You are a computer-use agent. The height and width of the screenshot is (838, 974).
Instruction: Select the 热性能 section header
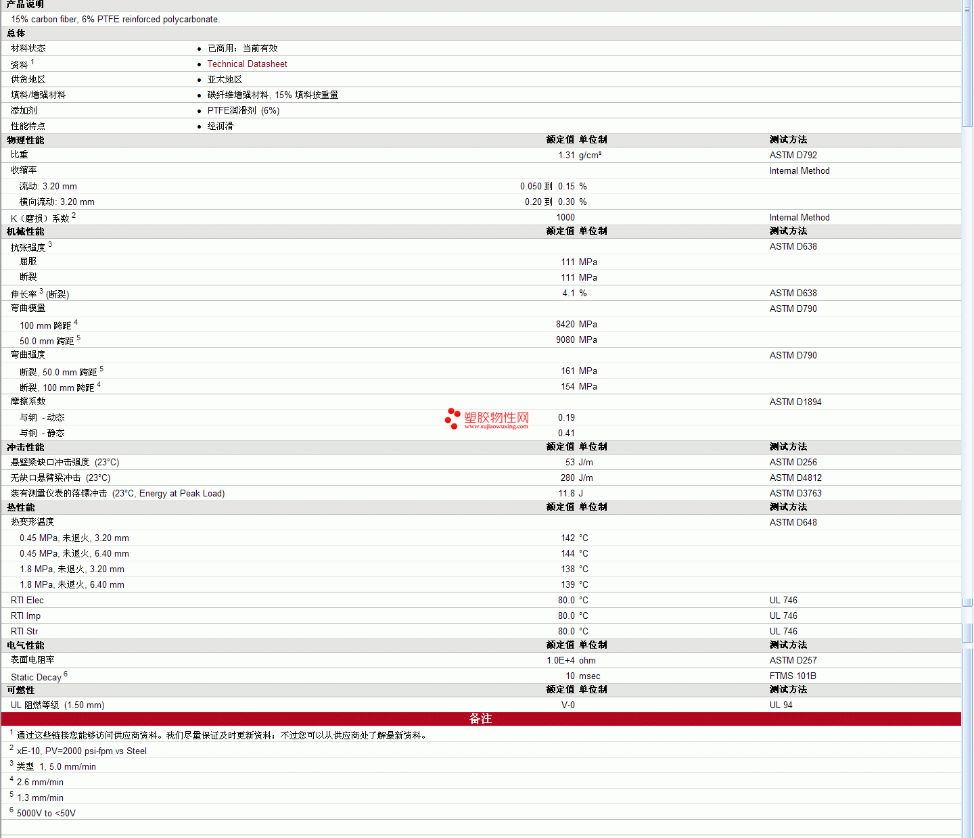[21, 508]
